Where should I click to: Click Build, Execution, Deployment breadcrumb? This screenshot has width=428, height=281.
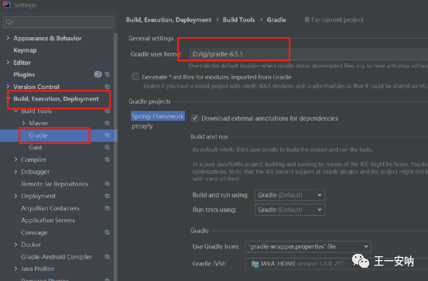click(169, 19)
